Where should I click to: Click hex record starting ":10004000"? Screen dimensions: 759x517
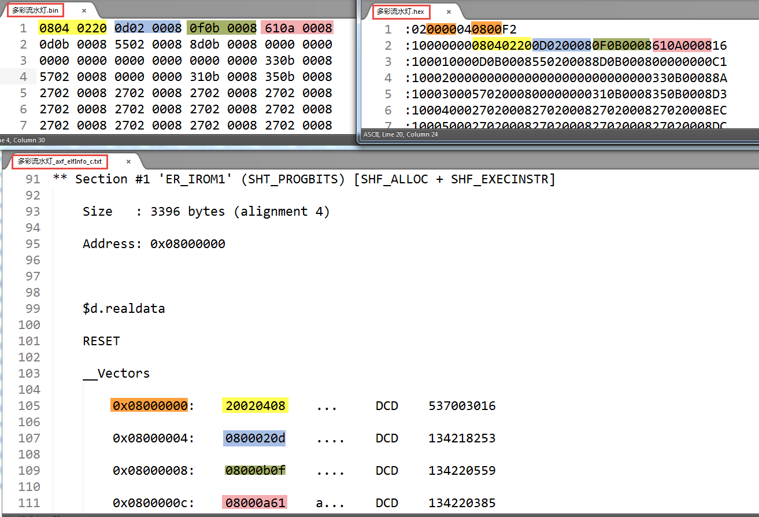[x=565, y=110]
